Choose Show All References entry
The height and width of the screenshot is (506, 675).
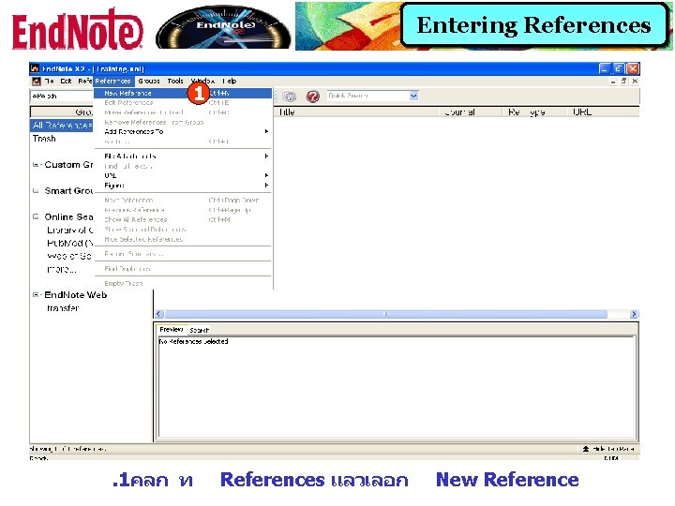click(183, 219)
